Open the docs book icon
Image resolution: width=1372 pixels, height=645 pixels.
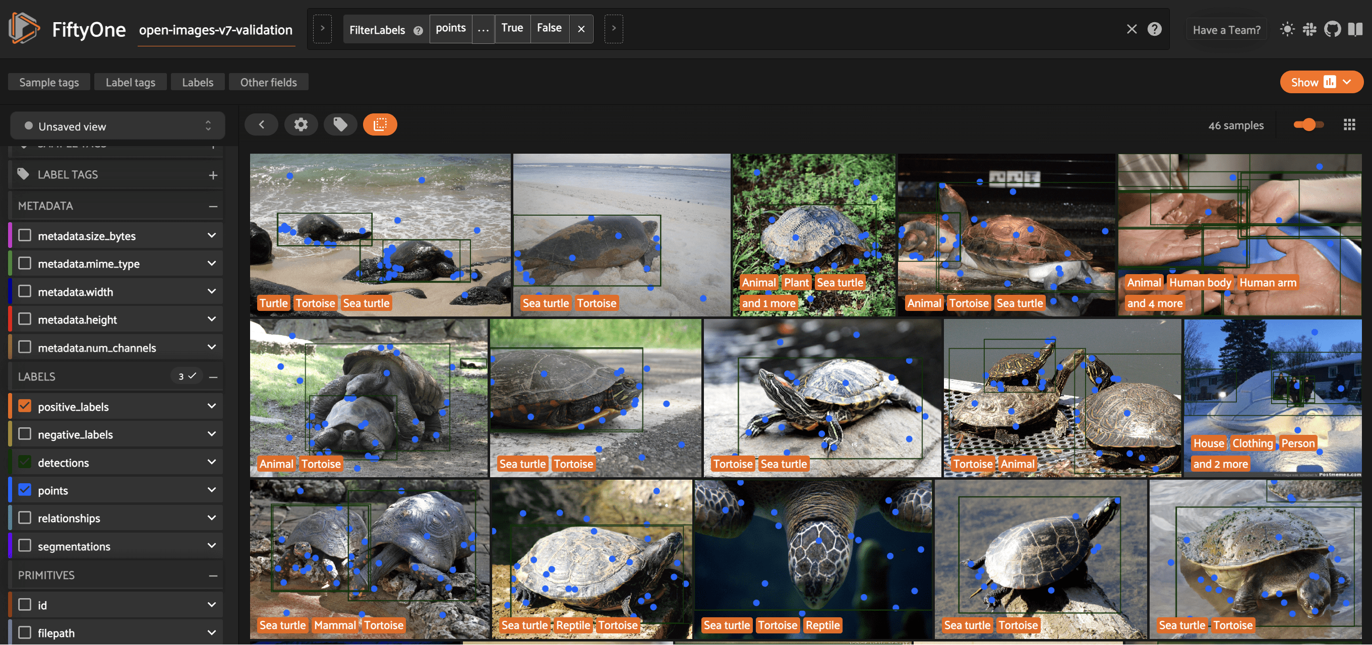pyautogui.click(x=1354, y=29)
